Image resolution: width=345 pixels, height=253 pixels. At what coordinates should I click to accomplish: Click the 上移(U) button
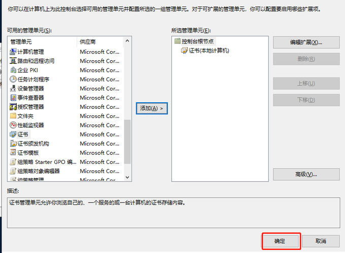(x=306, y=83)
